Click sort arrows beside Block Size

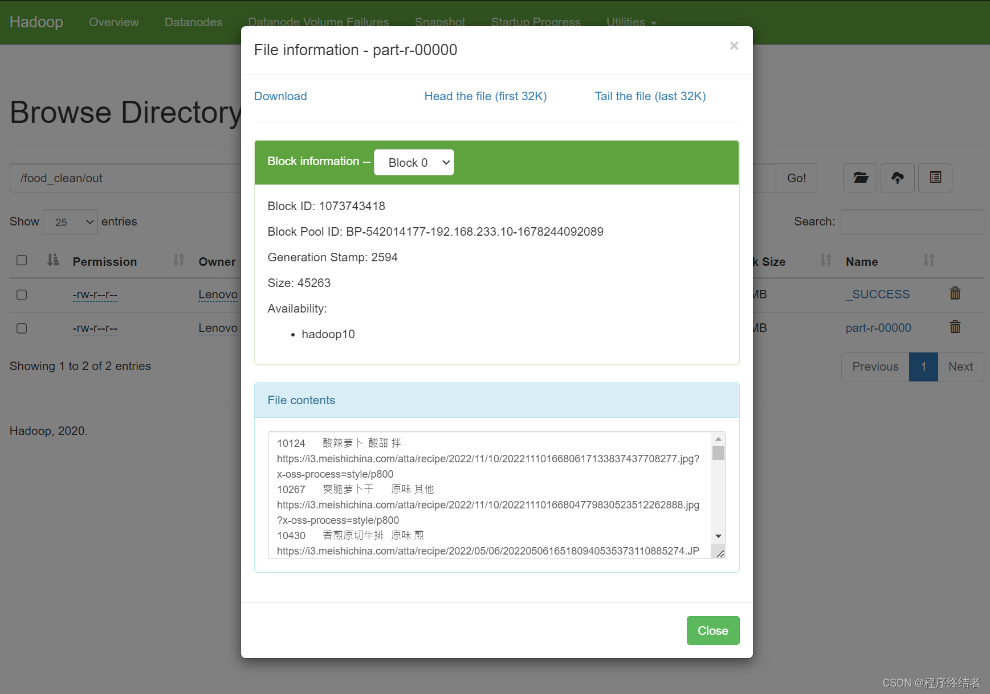click(826, 260)
